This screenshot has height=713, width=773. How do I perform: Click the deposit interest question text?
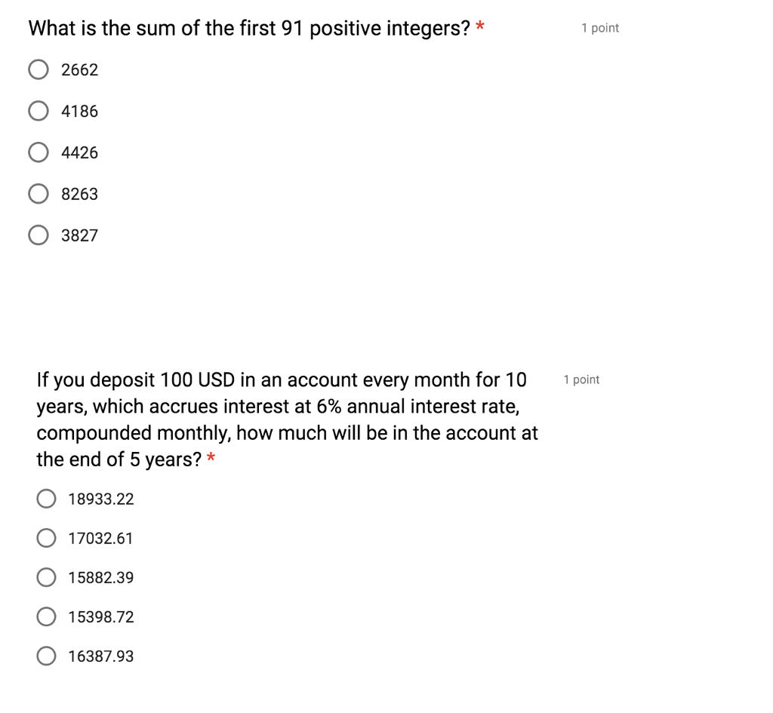(x=287, y=419)
